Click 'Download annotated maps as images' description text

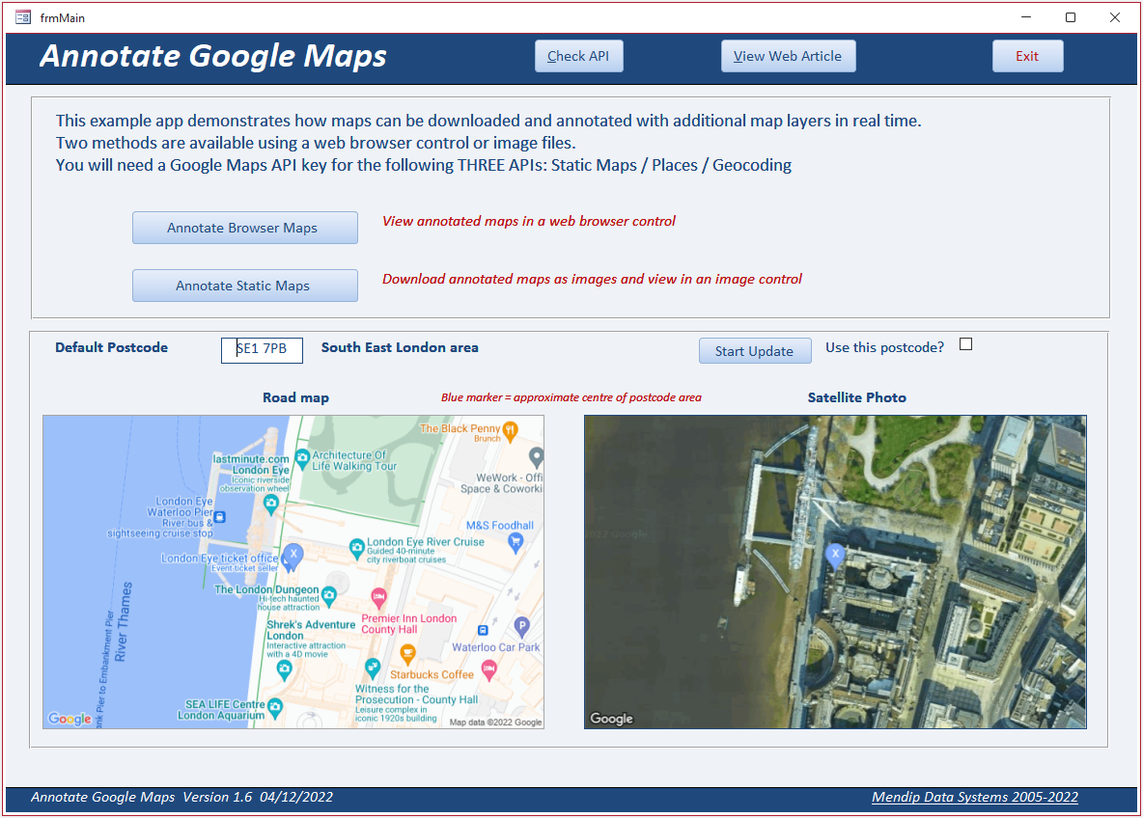pos(592,279)
